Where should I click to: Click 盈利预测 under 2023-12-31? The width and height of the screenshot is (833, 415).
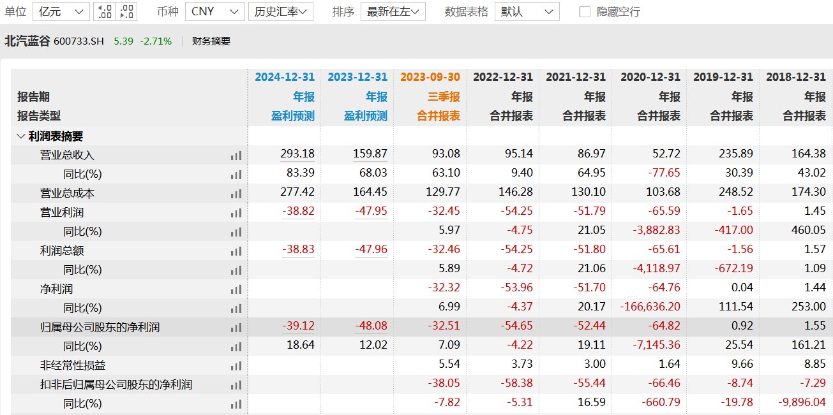point(366,116)
